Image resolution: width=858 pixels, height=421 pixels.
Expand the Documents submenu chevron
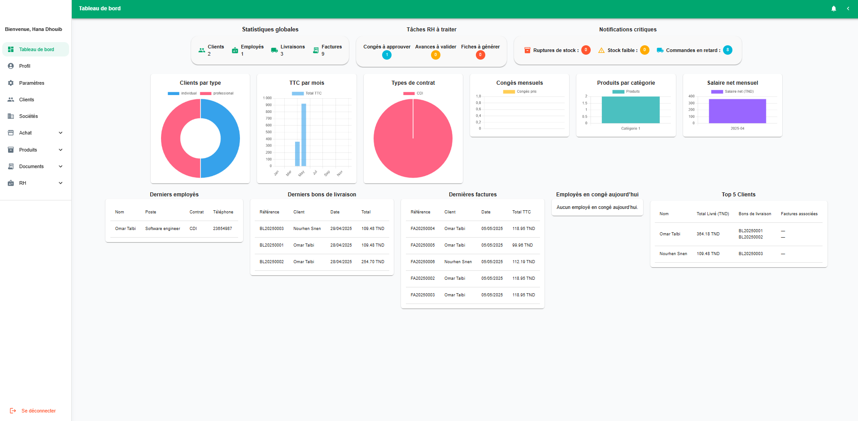click(x=61, y=166)
